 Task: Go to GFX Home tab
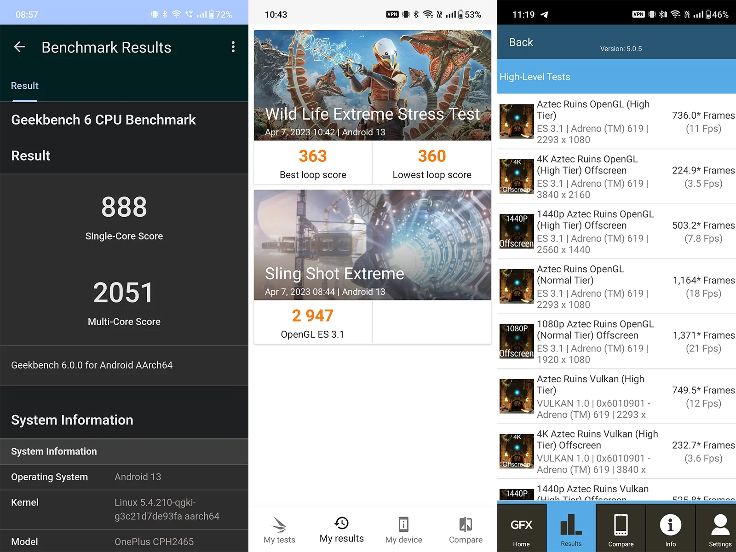click(x=522, y=528)
